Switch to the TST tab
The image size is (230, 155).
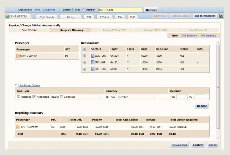pos(89,17)
